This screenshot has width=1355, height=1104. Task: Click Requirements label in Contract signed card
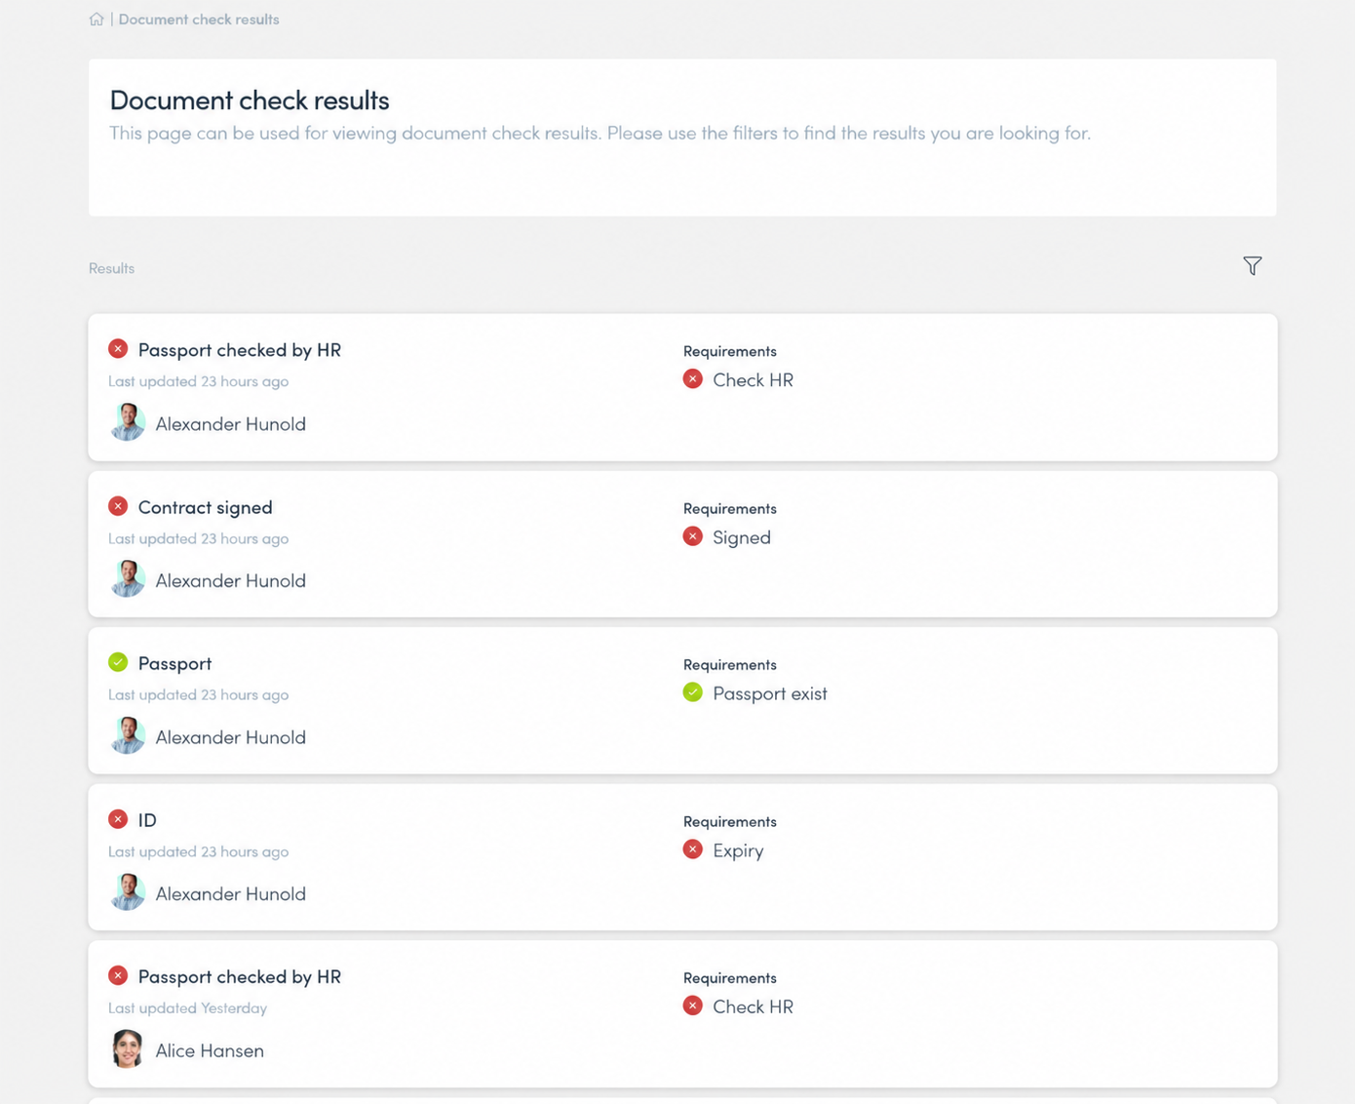pos(730,508)
